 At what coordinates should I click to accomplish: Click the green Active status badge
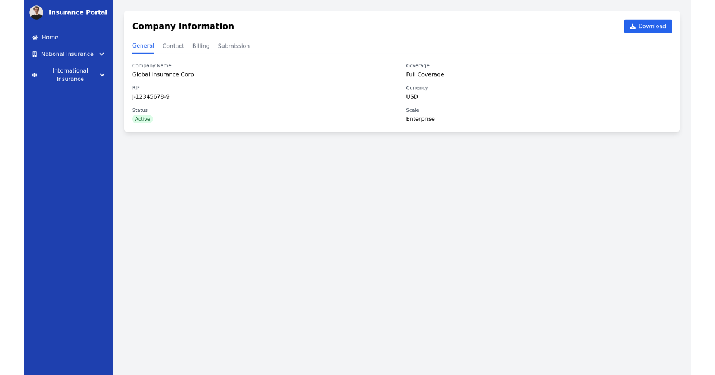point(142,119)
